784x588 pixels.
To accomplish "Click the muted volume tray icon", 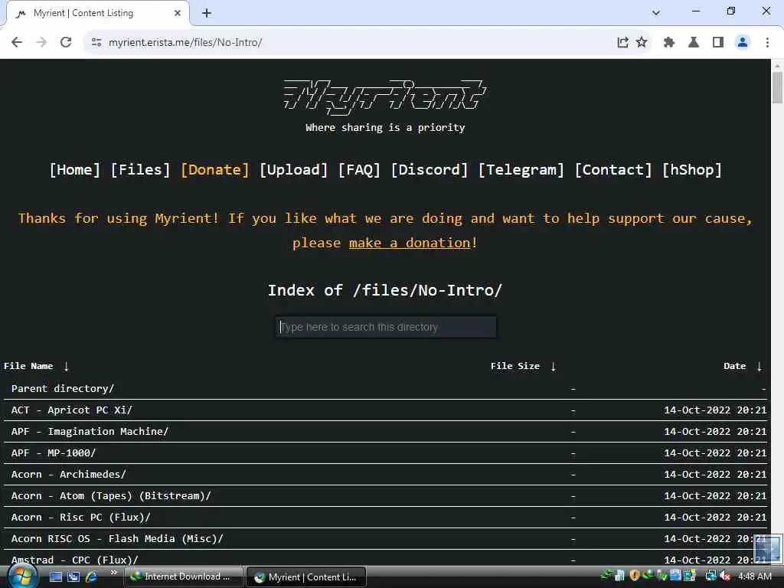I will pyautogui.click(x=726, y=577).
